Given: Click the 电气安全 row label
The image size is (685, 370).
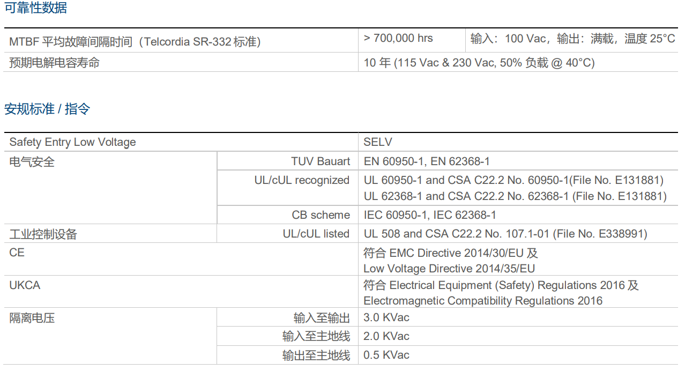Looking at the screenshot, I should [x=32, y=161].
